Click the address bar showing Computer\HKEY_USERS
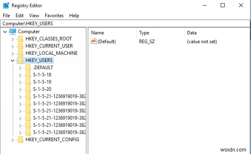The image size is (251, 154). (125, 23)
